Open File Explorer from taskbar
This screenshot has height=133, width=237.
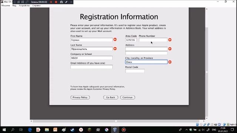pyautogui.click(x=47, y=130)
